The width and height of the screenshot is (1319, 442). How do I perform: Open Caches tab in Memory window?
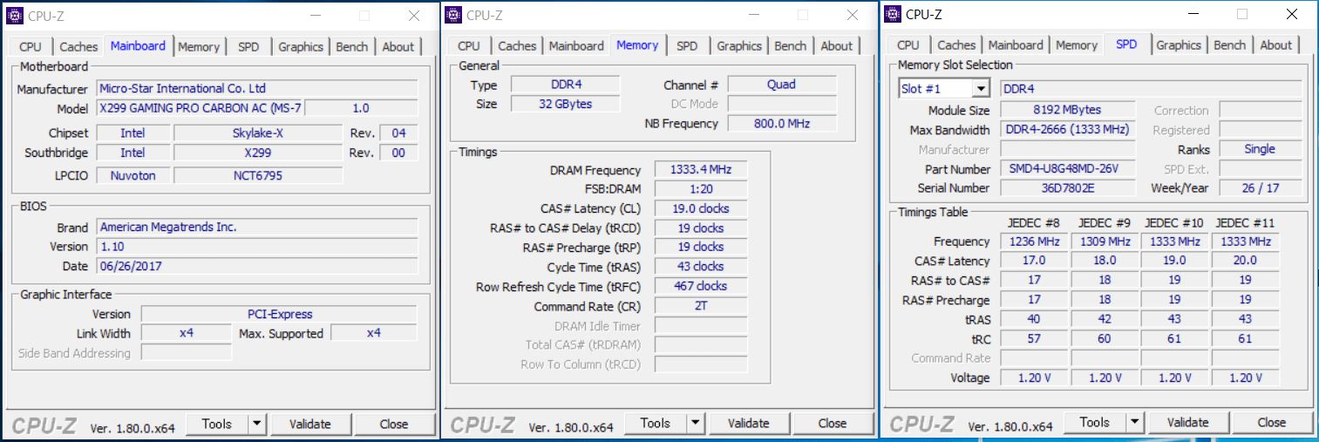point(517,45)
